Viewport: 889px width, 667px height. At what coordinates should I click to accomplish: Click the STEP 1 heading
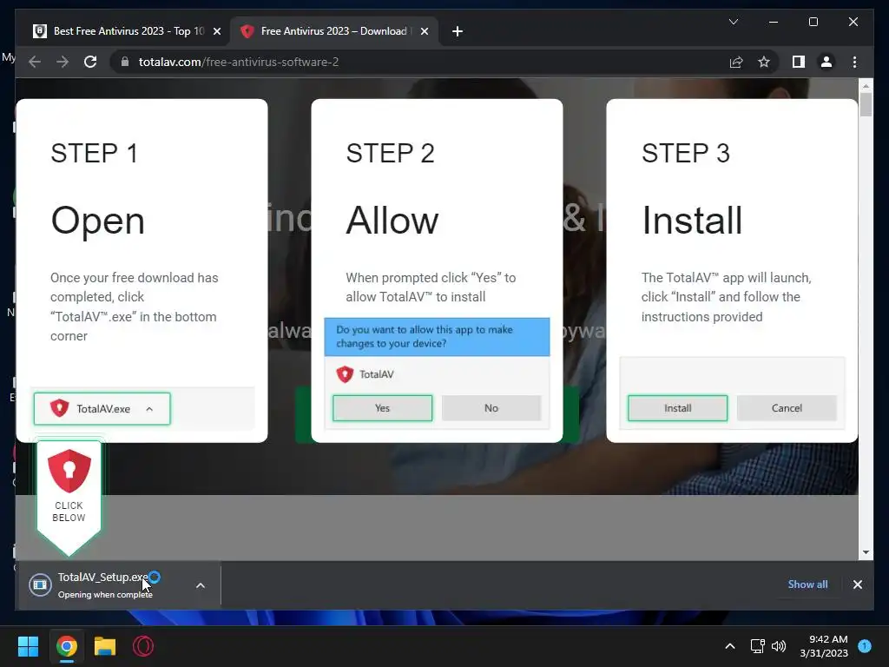pyautogui.click(x=94, y=153)
